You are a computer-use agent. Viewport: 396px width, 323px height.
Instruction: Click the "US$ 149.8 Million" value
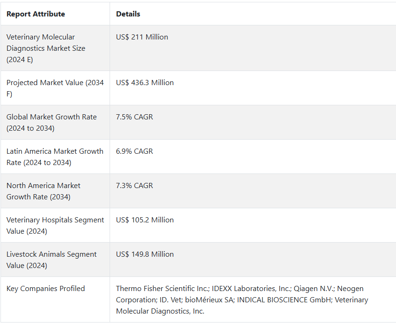(145, 254)
